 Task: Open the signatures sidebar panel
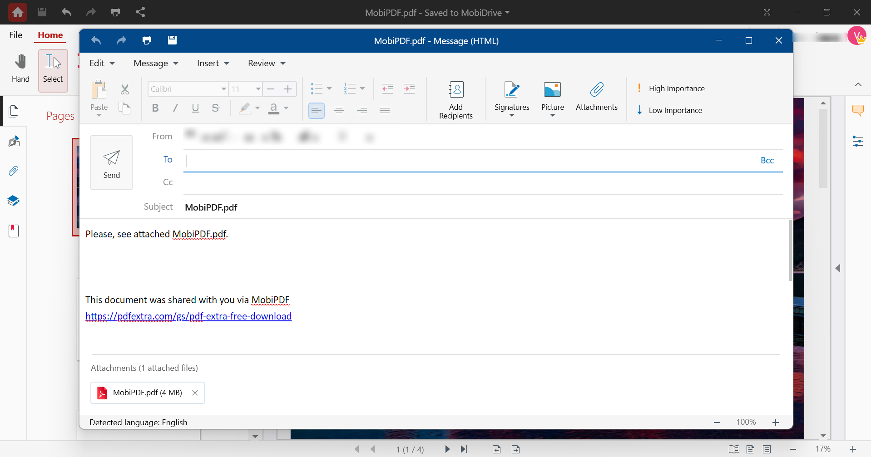click(14, 141)
